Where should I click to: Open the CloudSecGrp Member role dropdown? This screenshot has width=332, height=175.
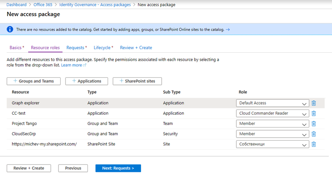[273, 134]
